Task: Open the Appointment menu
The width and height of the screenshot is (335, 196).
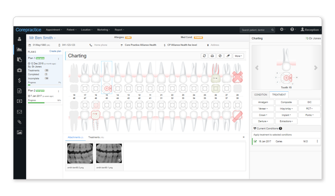Action: [x=54, y=30]
